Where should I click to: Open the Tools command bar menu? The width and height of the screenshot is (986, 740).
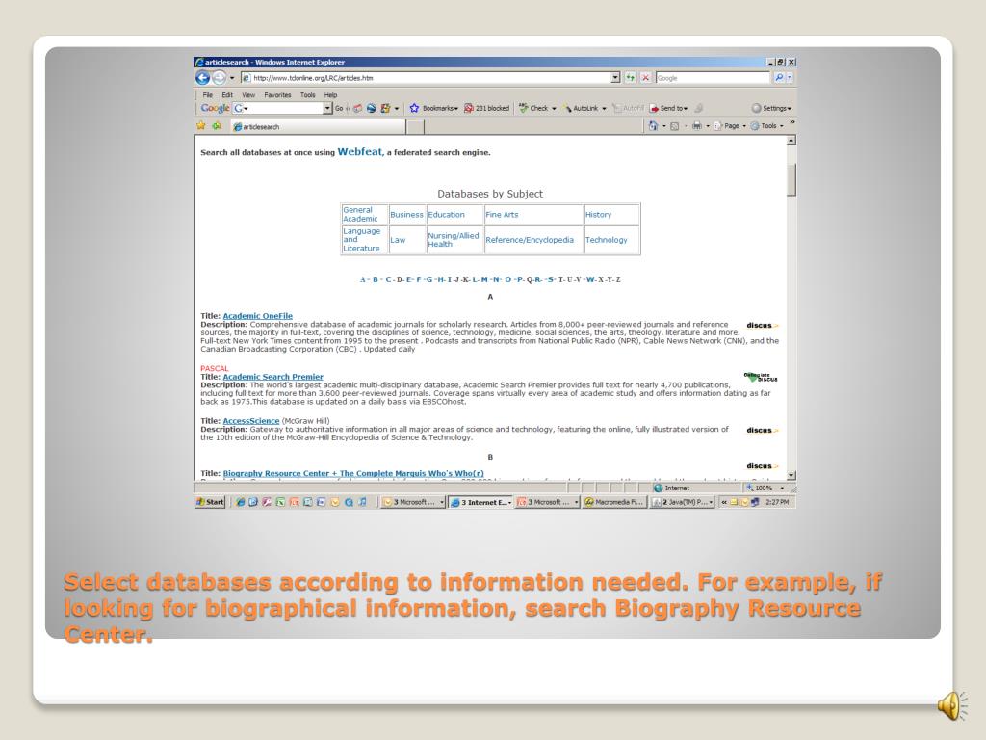(767, 126)
